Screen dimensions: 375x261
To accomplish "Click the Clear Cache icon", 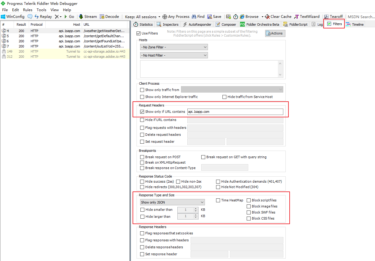I will point(267,17).
